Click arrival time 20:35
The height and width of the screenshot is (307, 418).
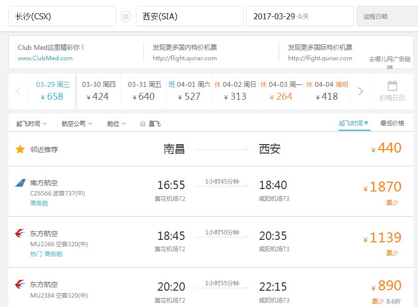(273, 236)
